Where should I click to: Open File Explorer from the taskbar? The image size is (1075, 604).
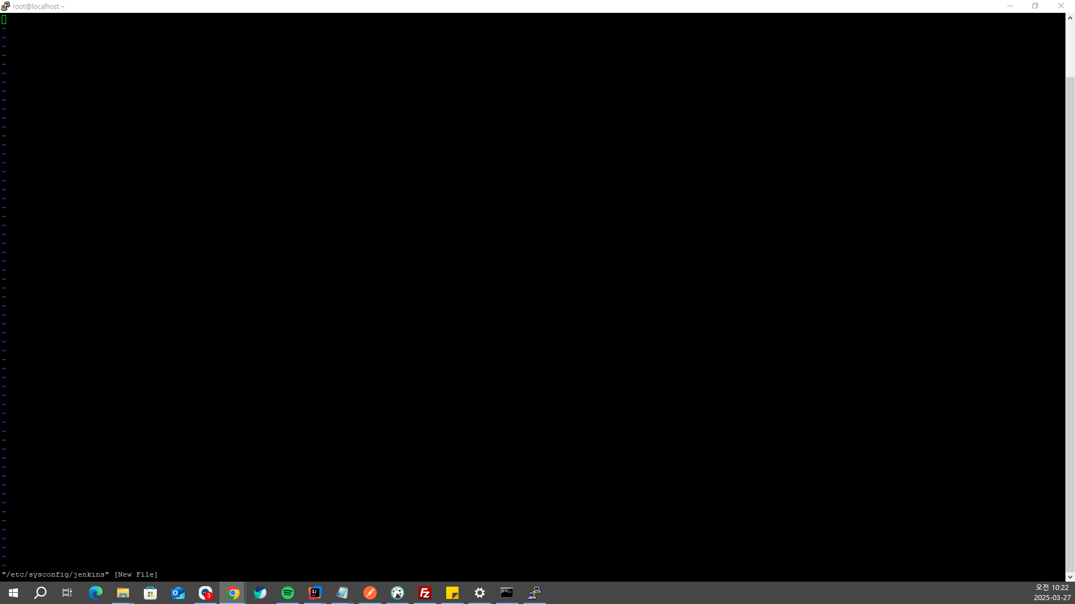(x=123, y=593)
